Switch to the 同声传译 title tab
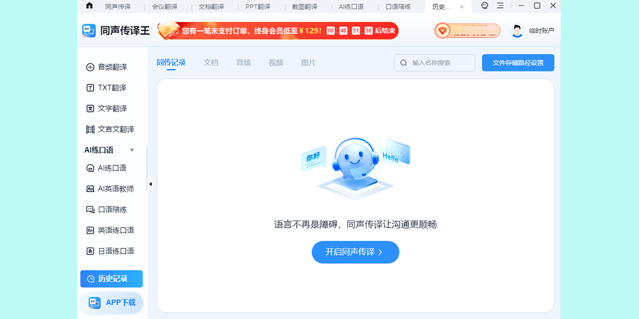Image resolution: width=639 pixels, height=319 pixels. (x=118, y=6)
